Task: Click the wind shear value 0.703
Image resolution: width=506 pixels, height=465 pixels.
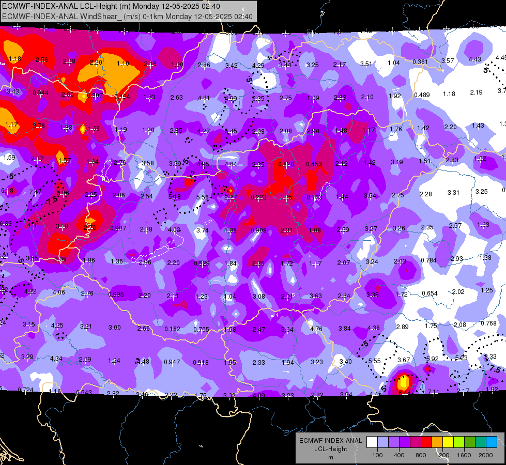Action: [314, 197]
